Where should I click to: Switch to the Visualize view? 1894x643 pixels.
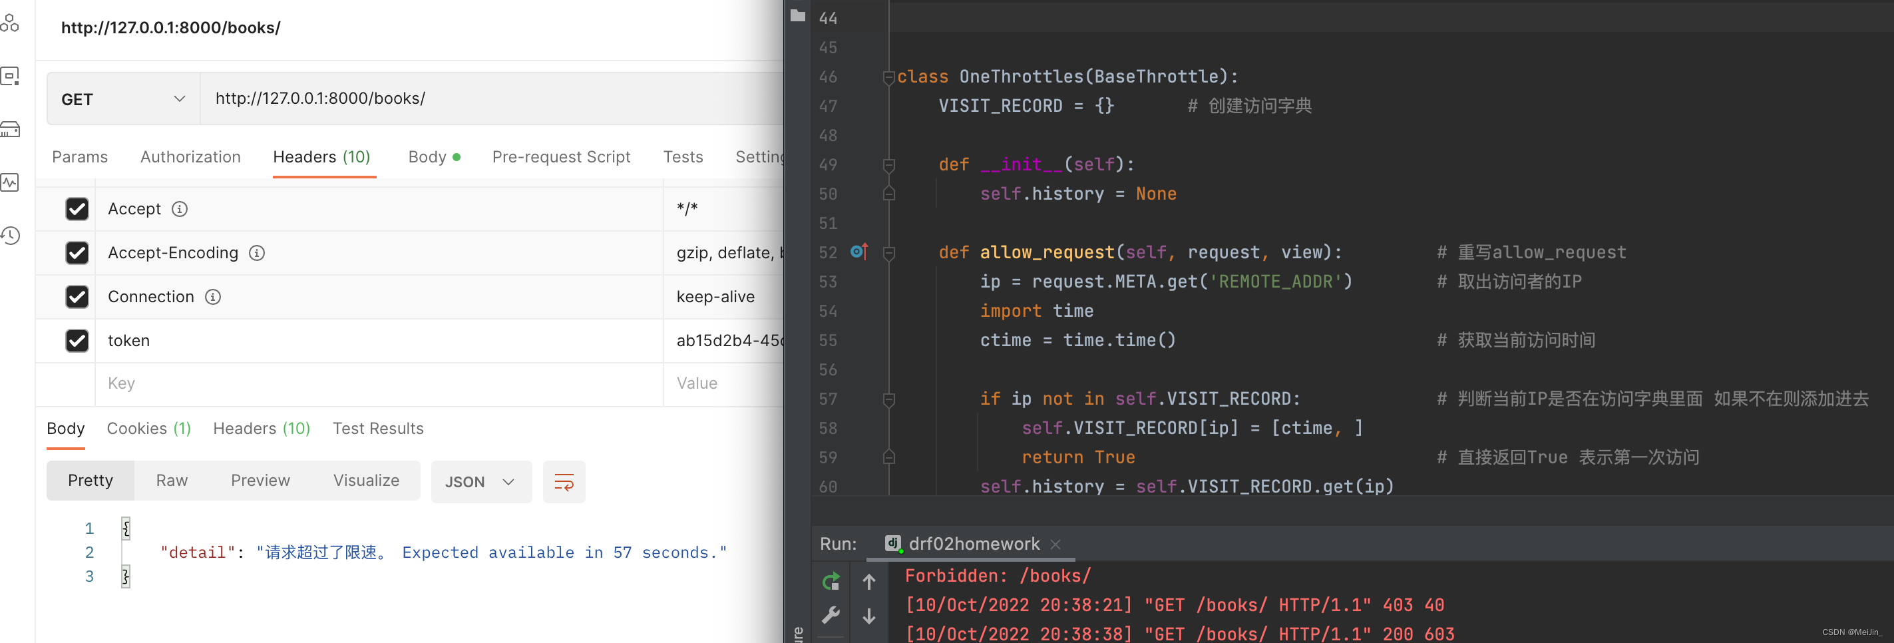pos(366,481)
